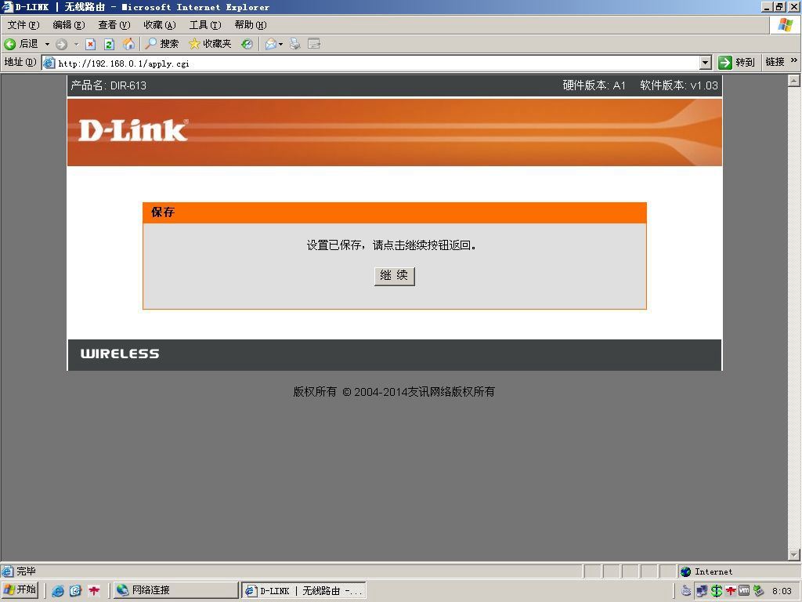802x602 pixels.
Task: Click the second quick launch icon
Action: pos(75,591)
